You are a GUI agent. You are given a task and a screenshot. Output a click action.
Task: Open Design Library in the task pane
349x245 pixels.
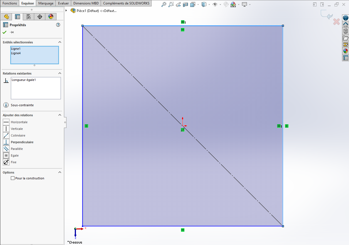[x=346, y=31]
